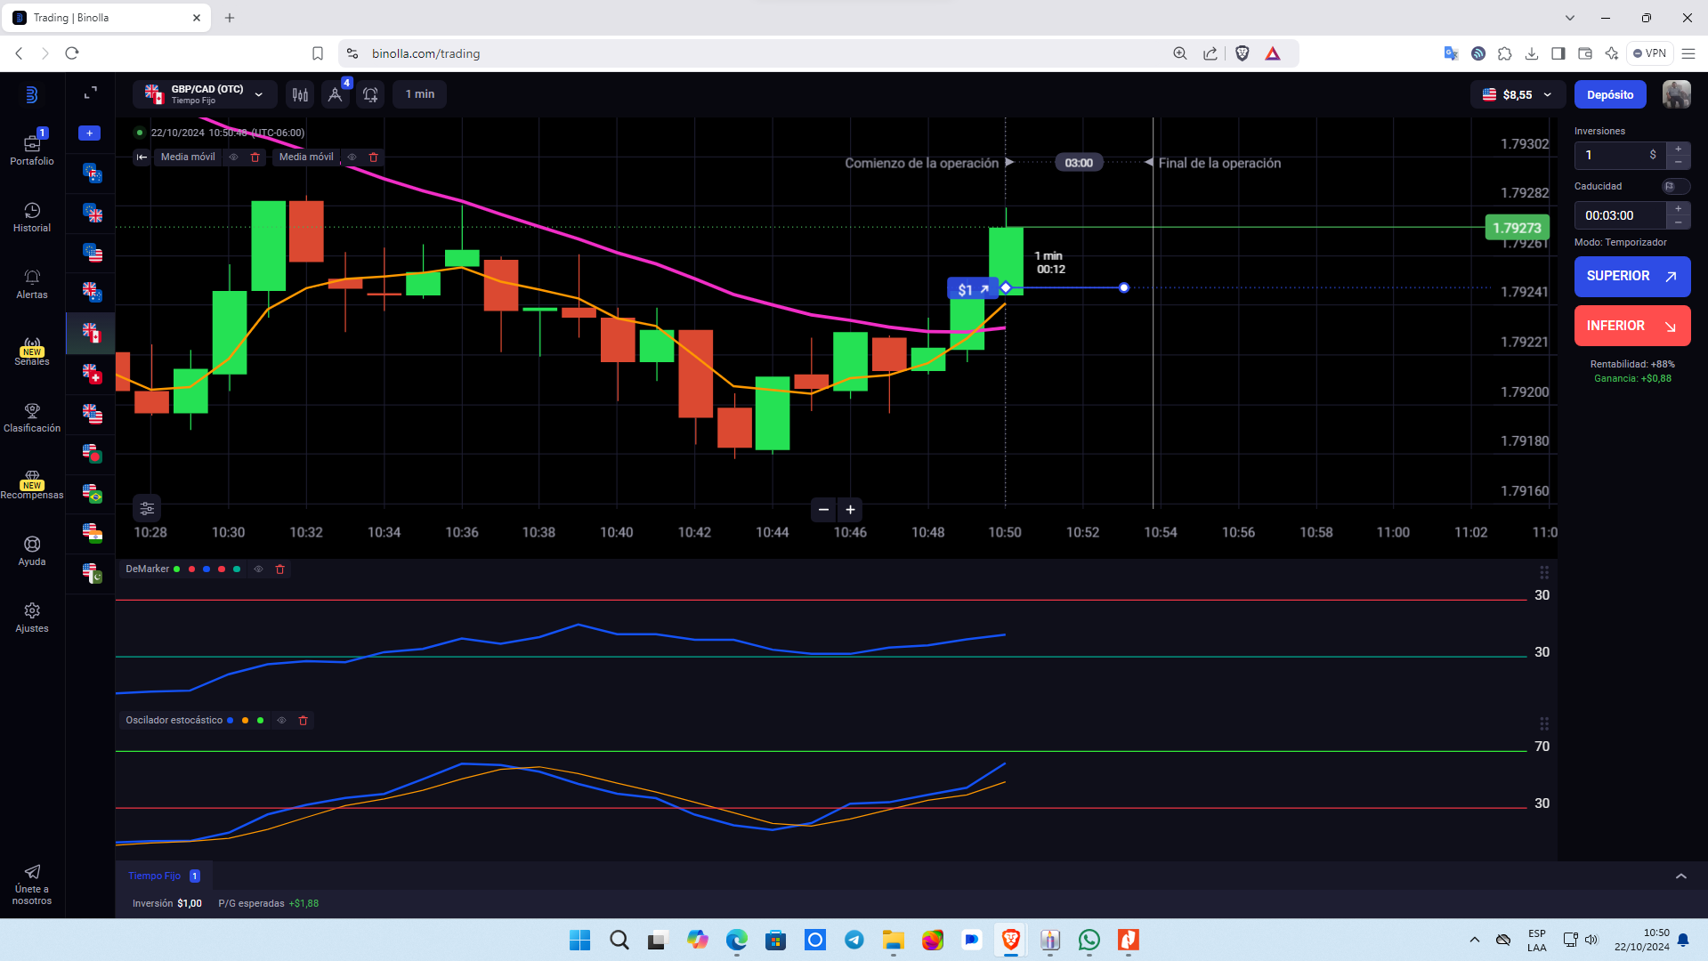This screenshot has height=961, width=1708.
Task: Open the Señales sidebar panel
Action: (x=32, y=351)
